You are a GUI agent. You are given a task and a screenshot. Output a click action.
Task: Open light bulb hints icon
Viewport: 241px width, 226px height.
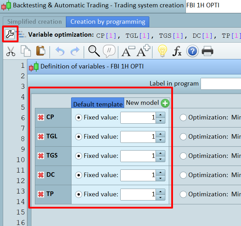[x=162, y=51]
